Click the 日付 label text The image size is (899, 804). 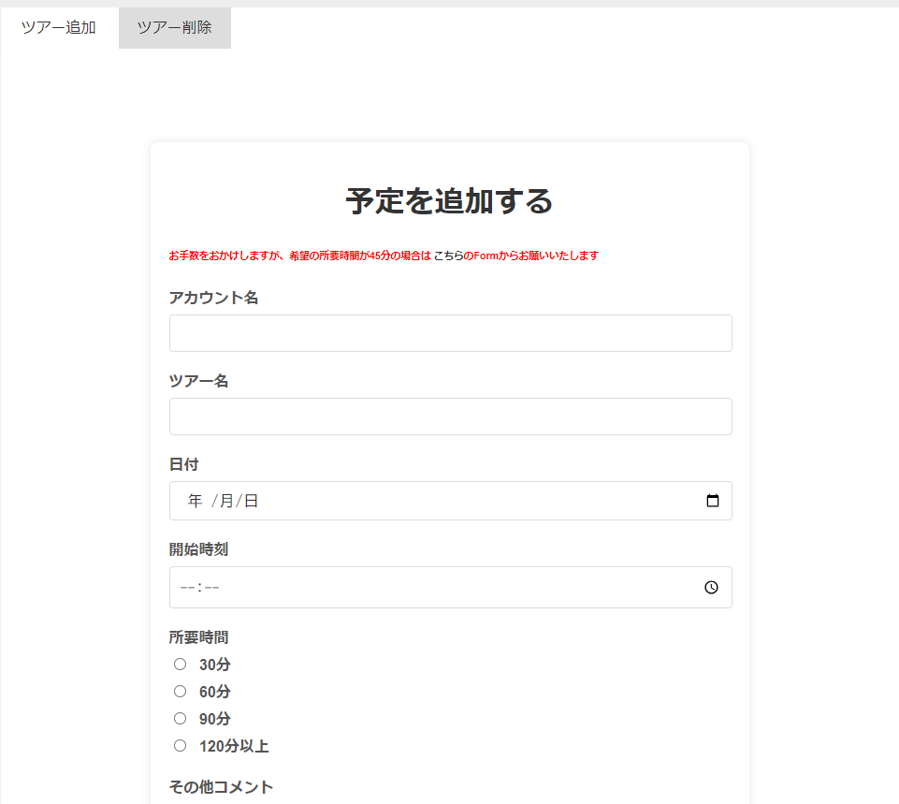click(184, 464)
